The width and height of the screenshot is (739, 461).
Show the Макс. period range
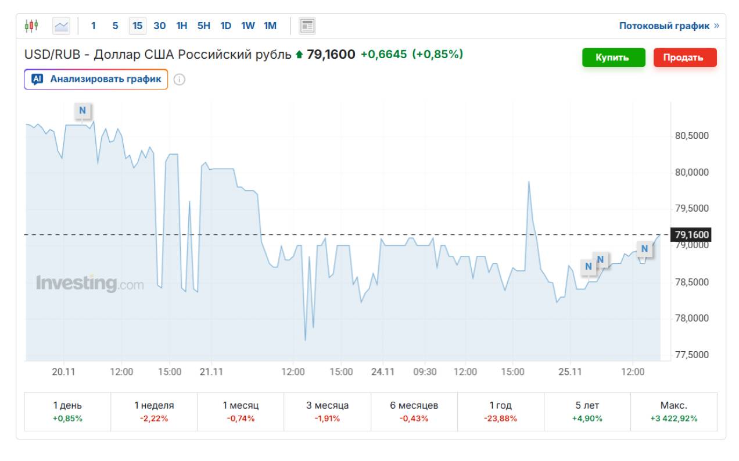(673, 412)
